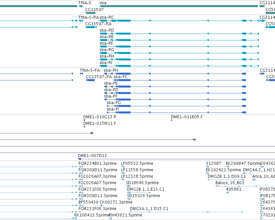Click CG13597-RA transcript label
The image size is (275, 220).
click(x=98, y=24)
